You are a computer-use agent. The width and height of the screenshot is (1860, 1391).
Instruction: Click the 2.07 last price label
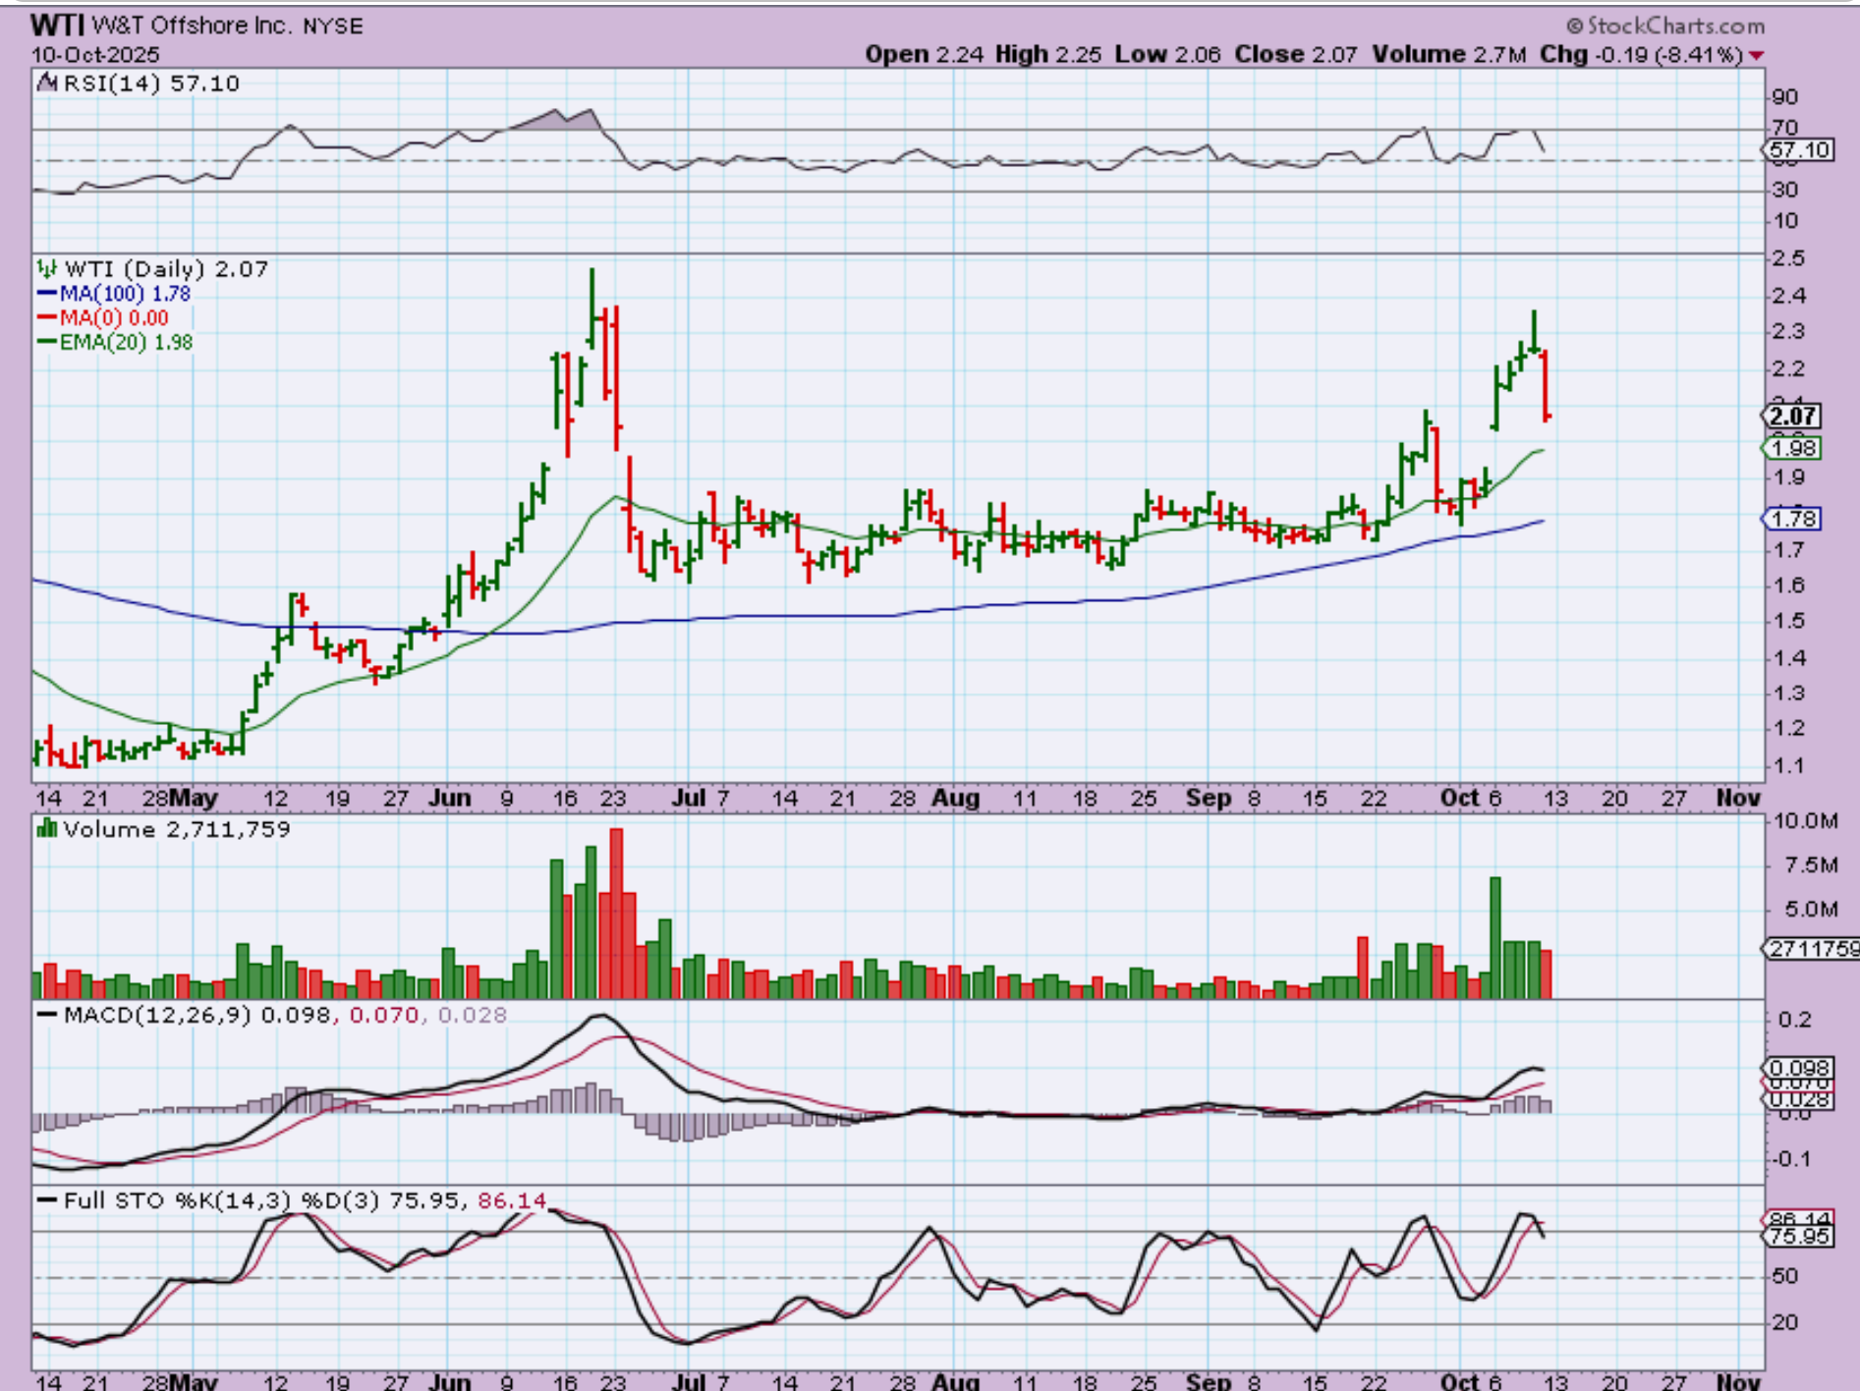pyautogui.click(x=1792, y=417)
